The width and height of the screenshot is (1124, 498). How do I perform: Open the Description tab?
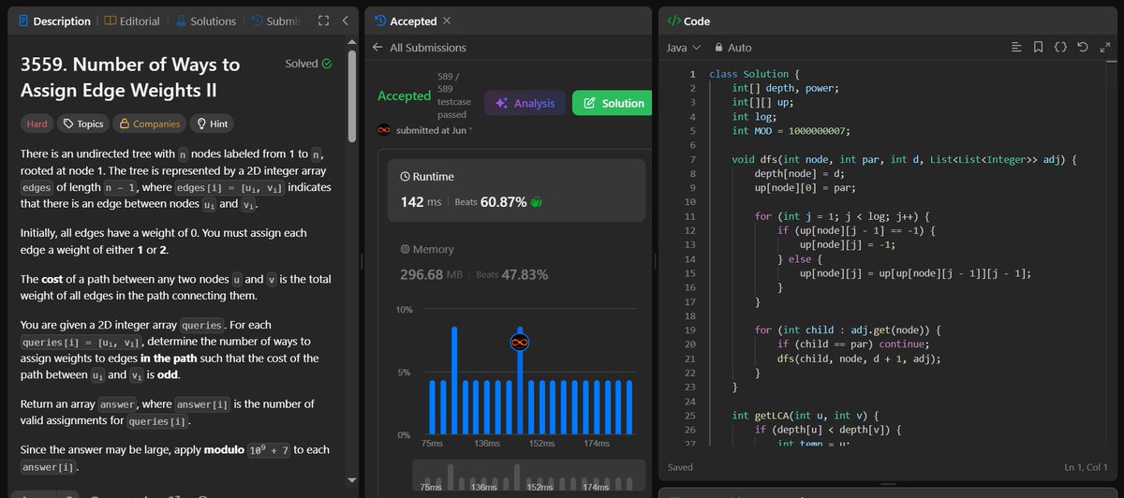pos(54,21)
